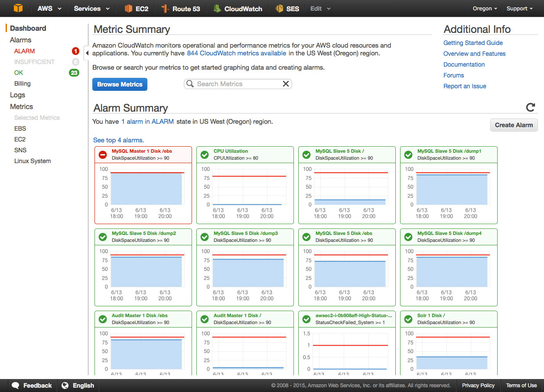Click the red badge showing 1 beside ALARM

click(x=75, y=51)
